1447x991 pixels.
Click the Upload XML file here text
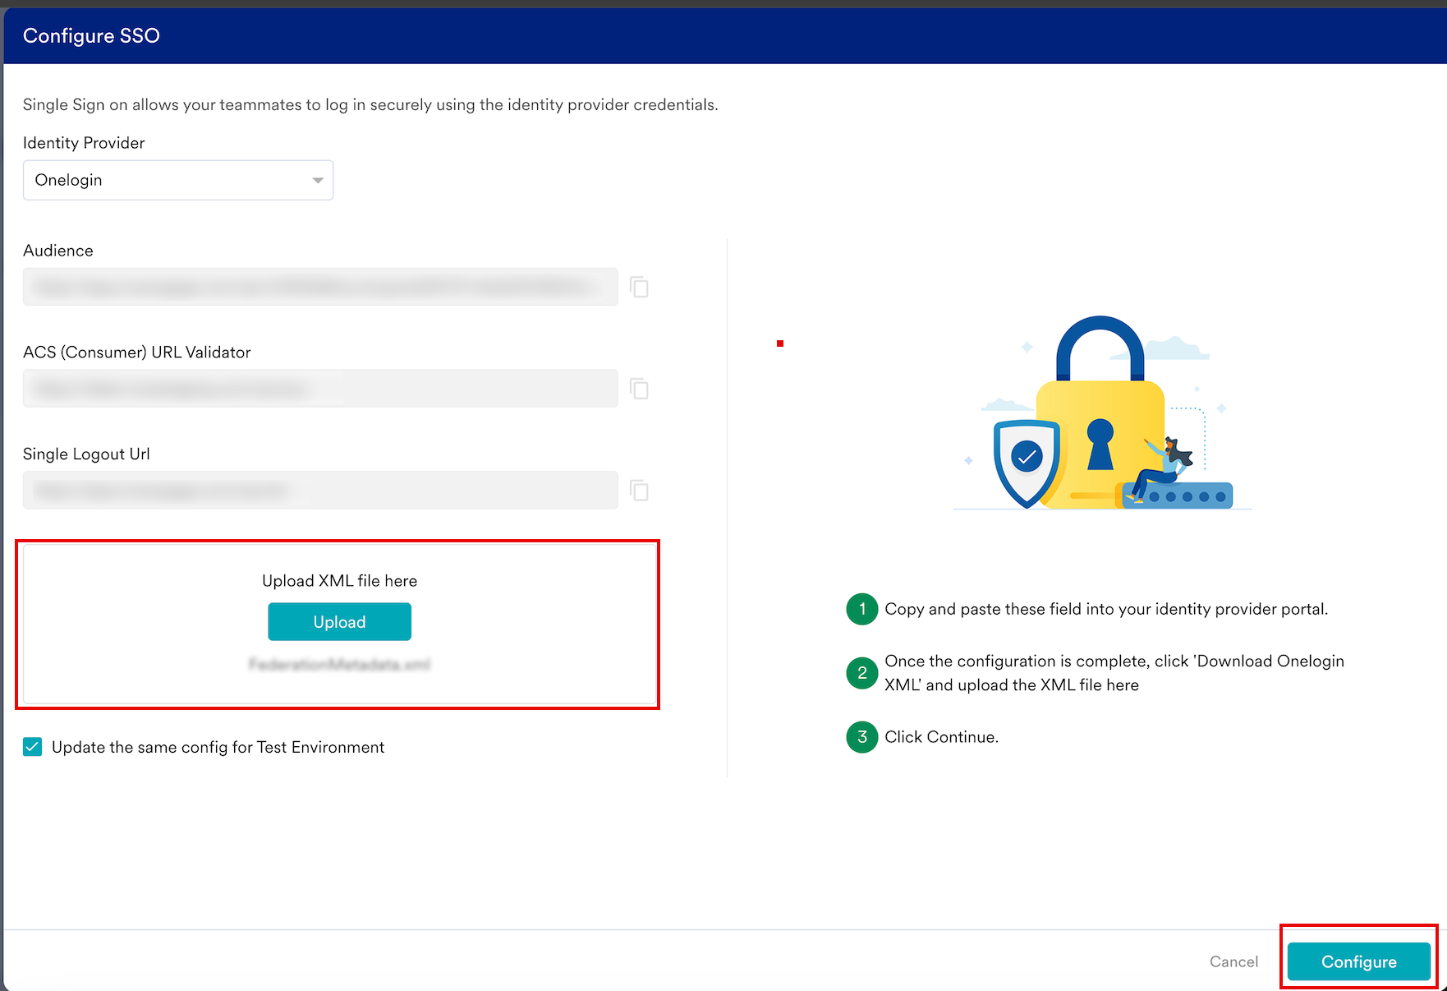click(339, 581)
